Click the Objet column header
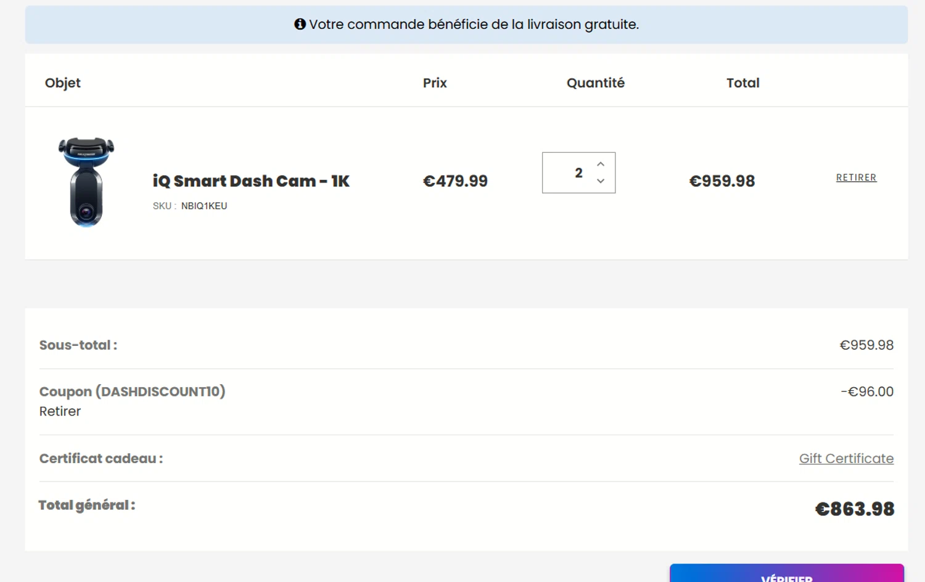Image resolution: width=925 pixels, height=582 pixels. tap(63, 83)
